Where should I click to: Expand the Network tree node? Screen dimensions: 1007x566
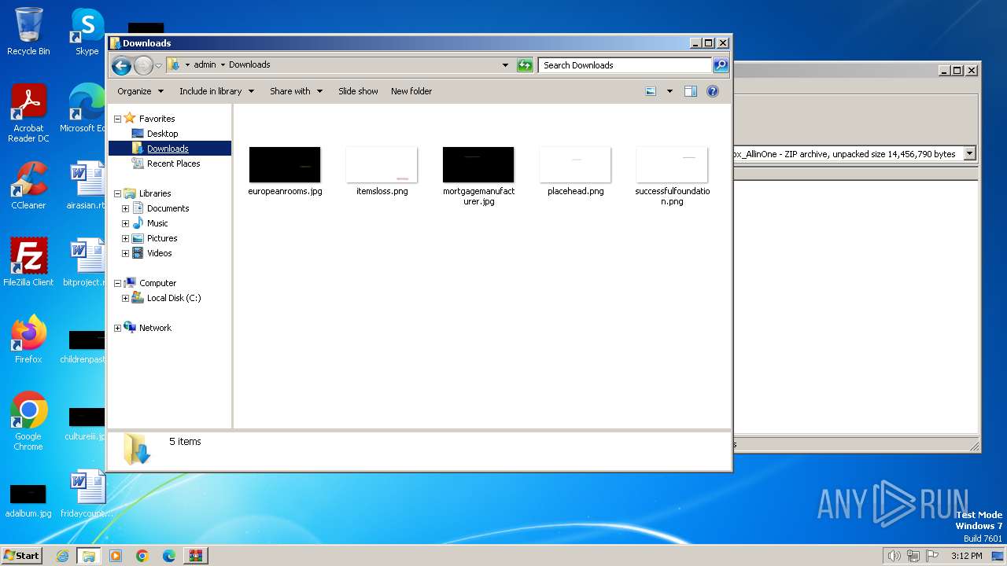click(x=117, y=328)
